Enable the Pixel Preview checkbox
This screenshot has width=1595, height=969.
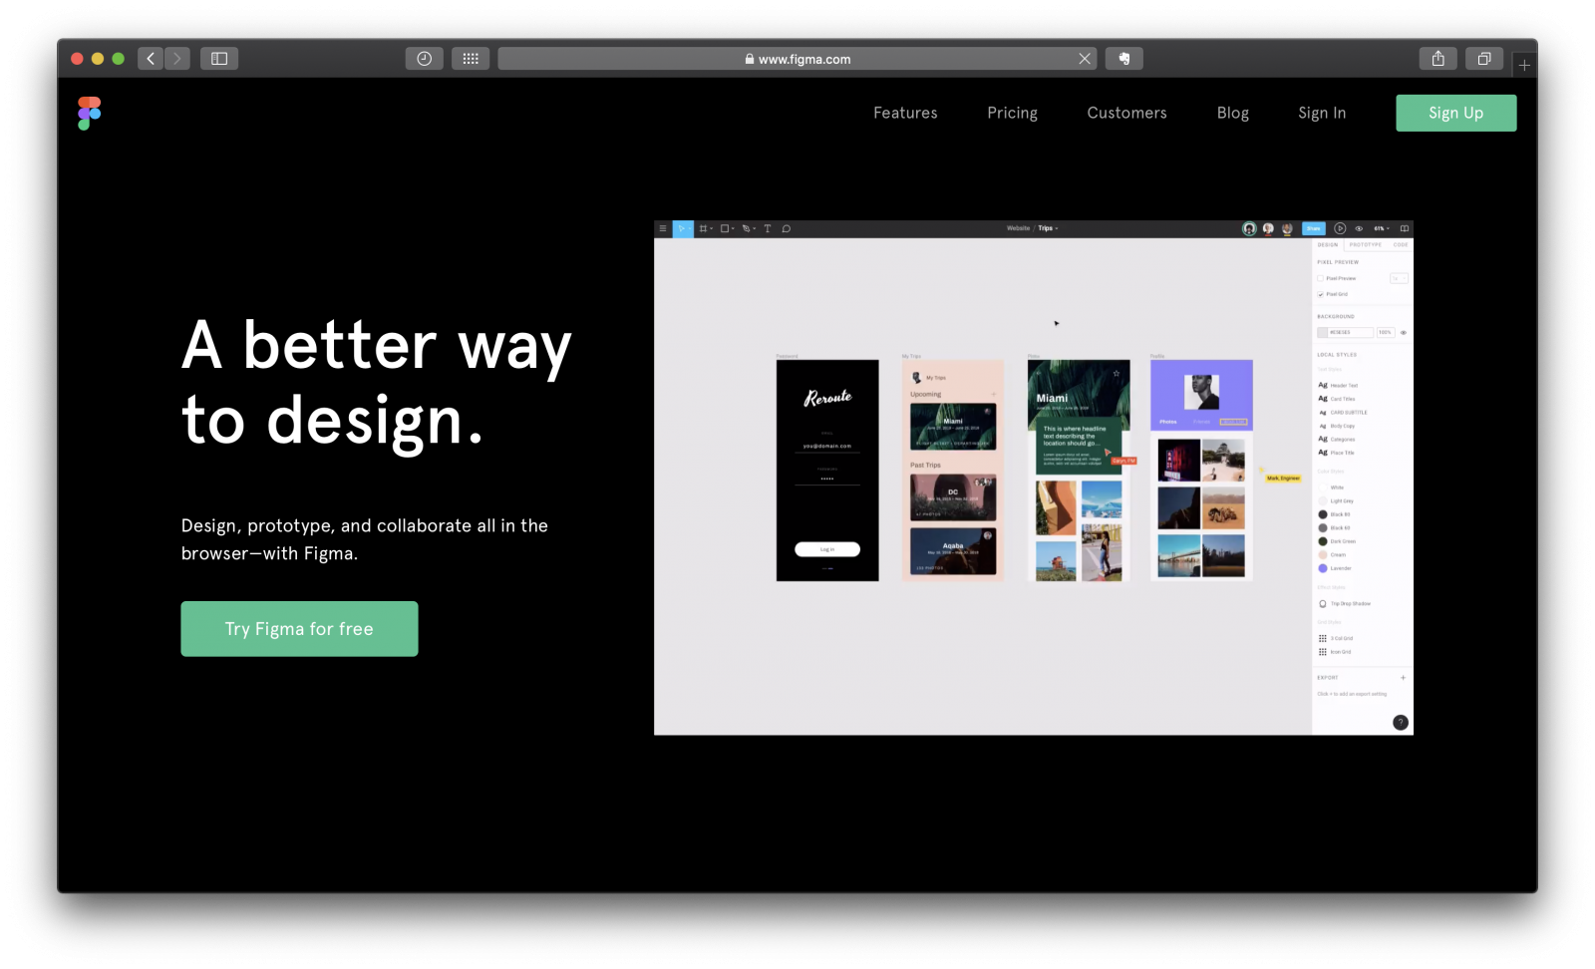pos(1321,278)
